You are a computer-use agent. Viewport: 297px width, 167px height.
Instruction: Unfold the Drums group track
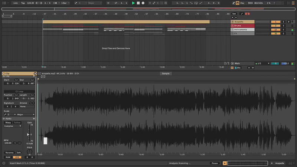[x=232, y=26]
